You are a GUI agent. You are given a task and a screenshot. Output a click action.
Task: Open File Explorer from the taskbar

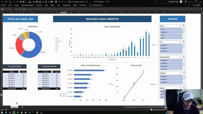click(22, 112)
